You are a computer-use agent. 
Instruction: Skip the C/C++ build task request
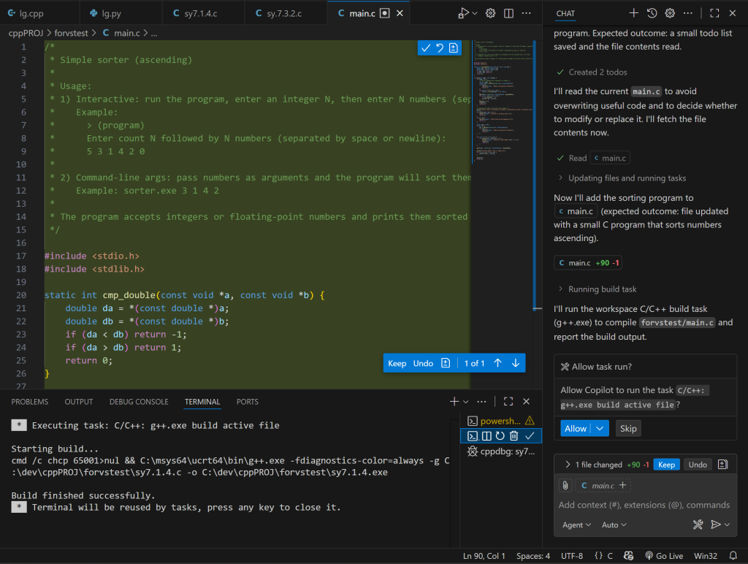[x=628, y=429]
